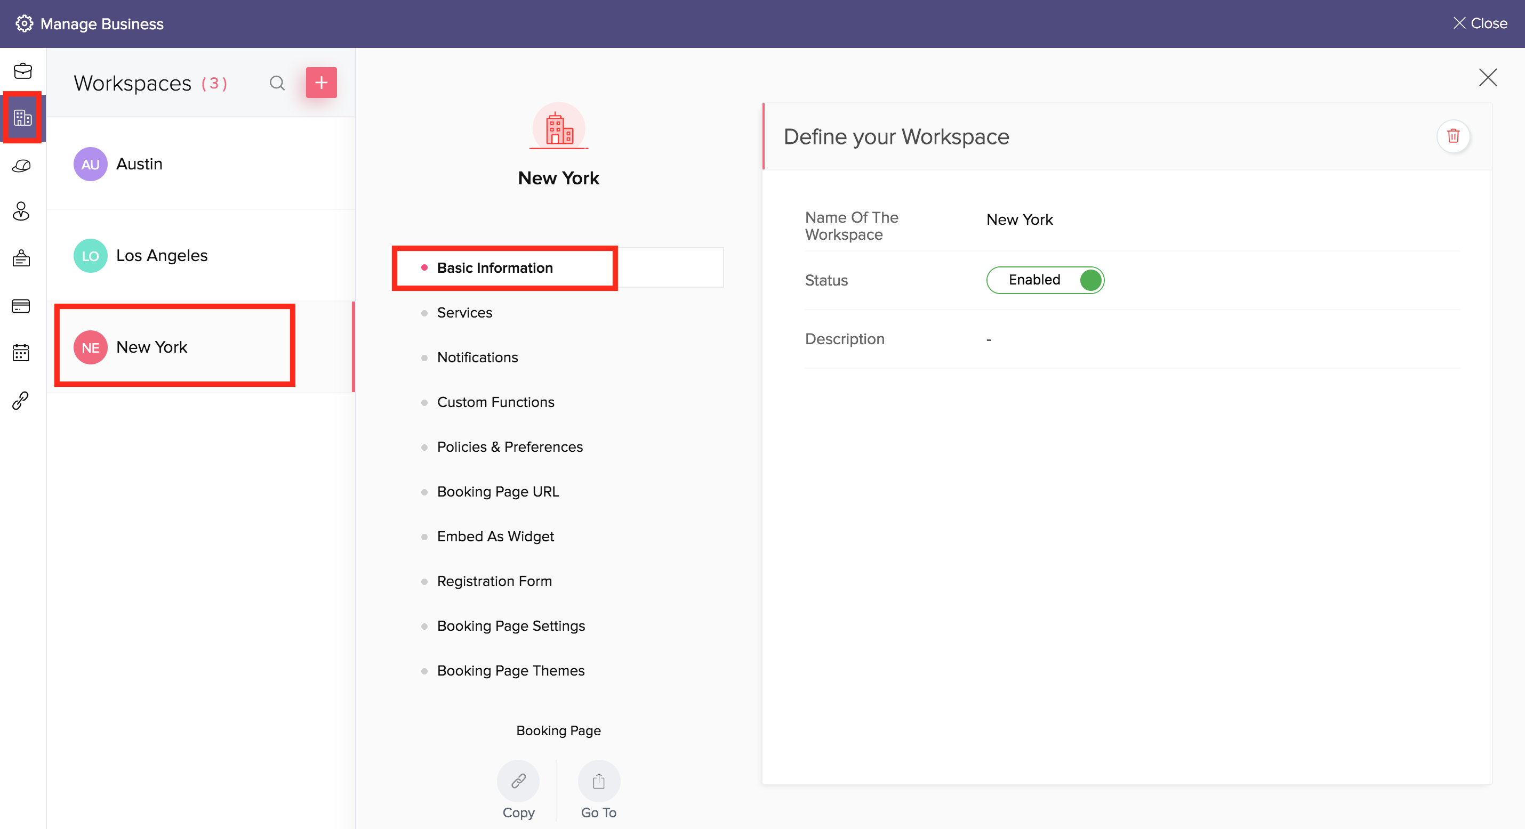This screenshot has width=1525, height=829.
Task: Open the Embed As Widget option
Action: [x=495, y=536]
